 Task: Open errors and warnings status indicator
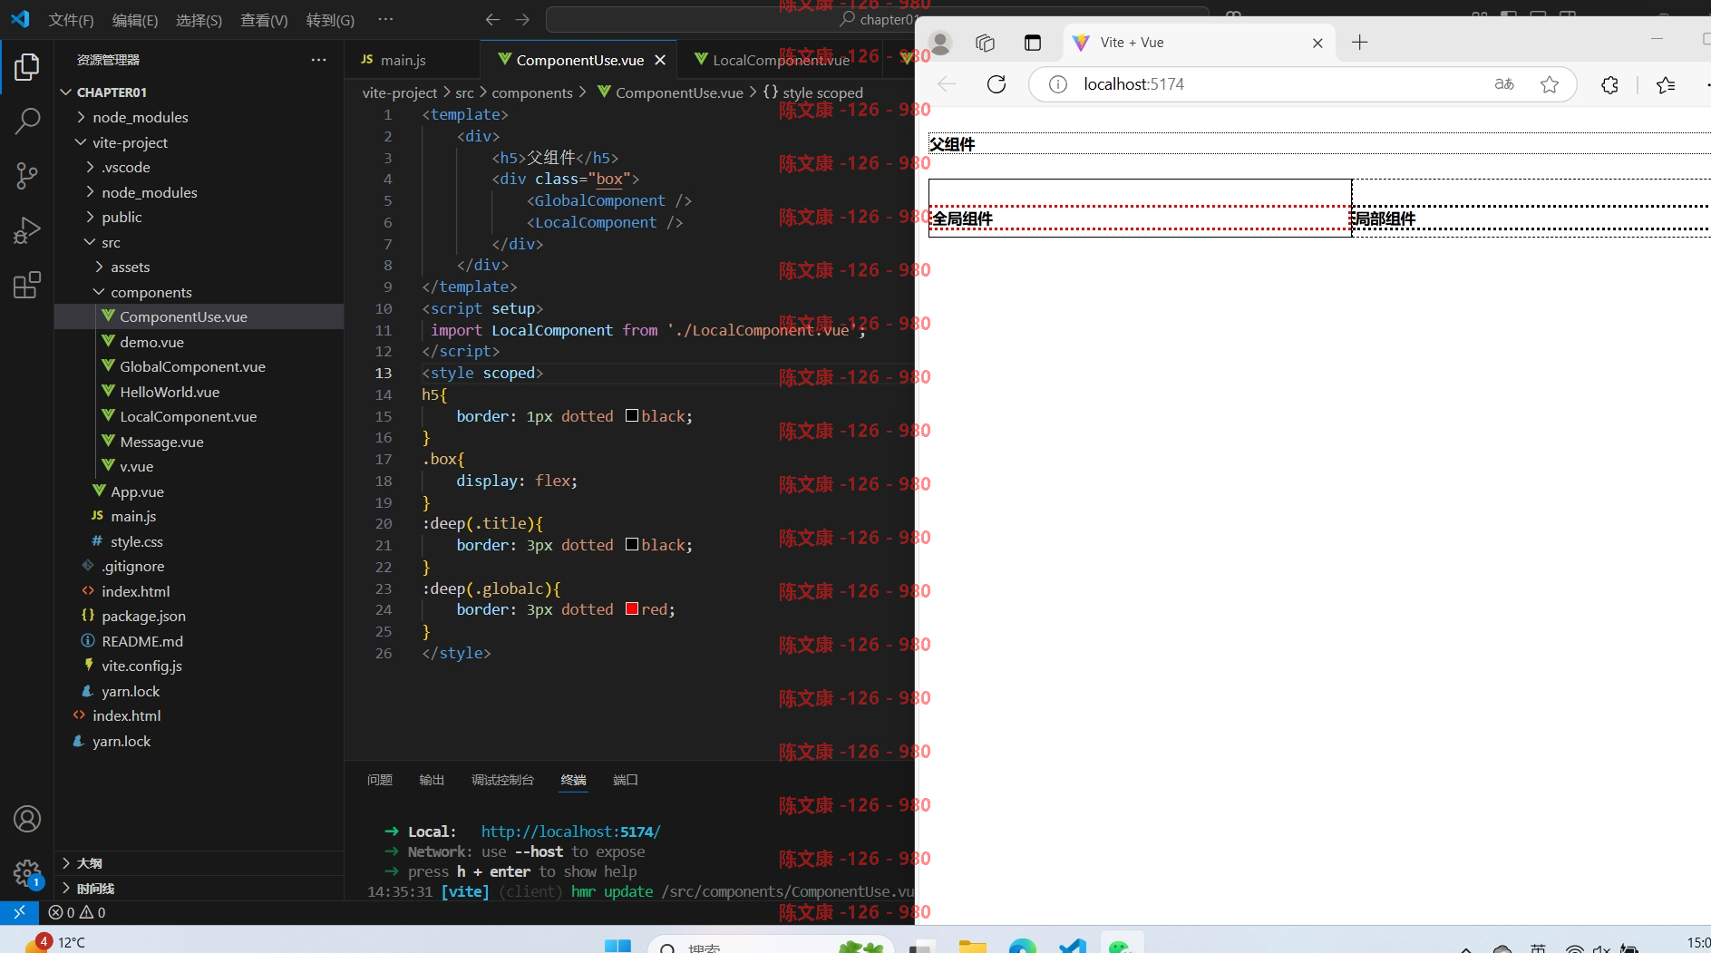tap(77, 912)
